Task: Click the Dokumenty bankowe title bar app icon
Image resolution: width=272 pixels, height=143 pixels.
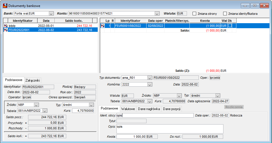Action: tap(5, 6)
